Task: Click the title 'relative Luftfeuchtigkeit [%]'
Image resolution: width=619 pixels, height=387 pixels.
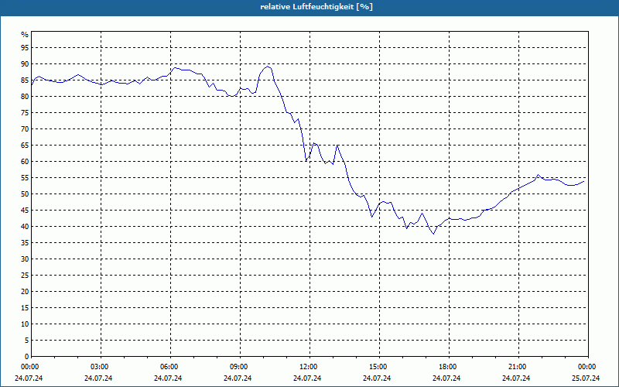Action: (x=316, y=7)
